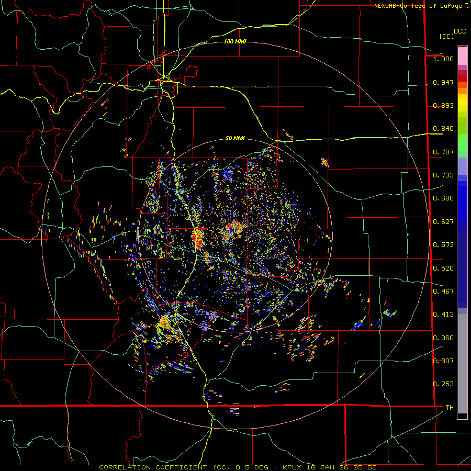Click the 0.947 scale value
Image resolution: width=471 pixels, height=471 pixels.
tap(443, 82)
